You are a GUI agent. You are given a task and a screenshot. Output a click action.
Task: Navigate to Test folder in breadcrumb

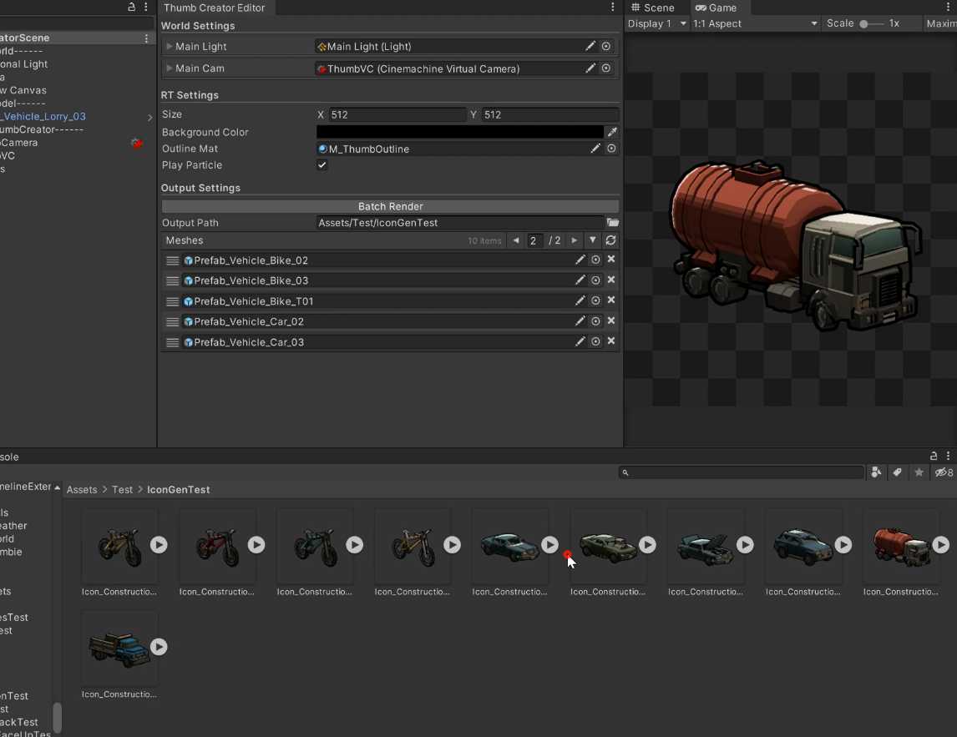tap(122, 490)
